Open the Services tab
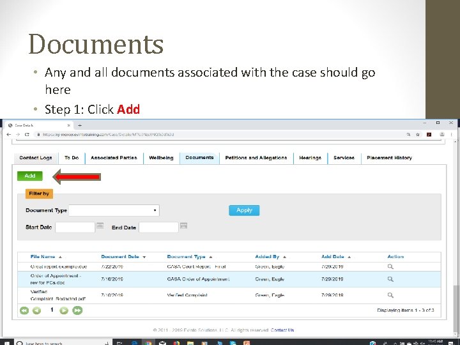Screen dimensions: 460x345 click(x=344, y=158)
